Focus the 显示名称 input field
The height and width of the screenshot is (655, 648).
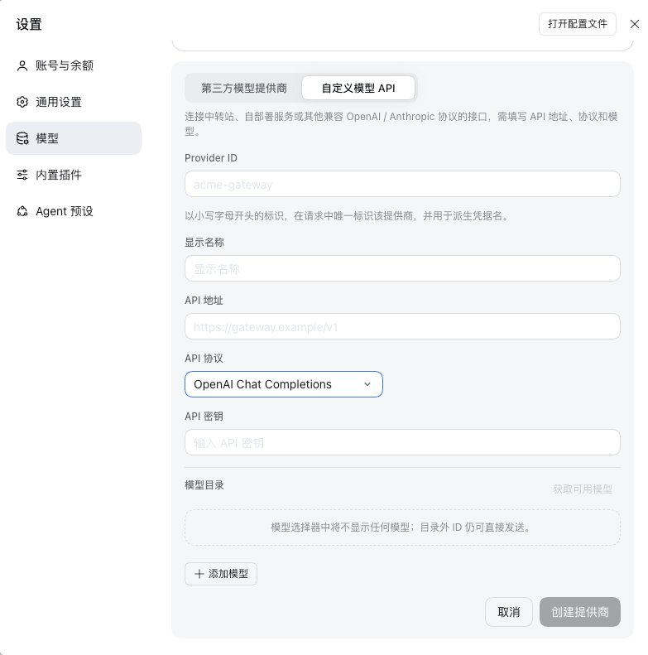[402, 268]
